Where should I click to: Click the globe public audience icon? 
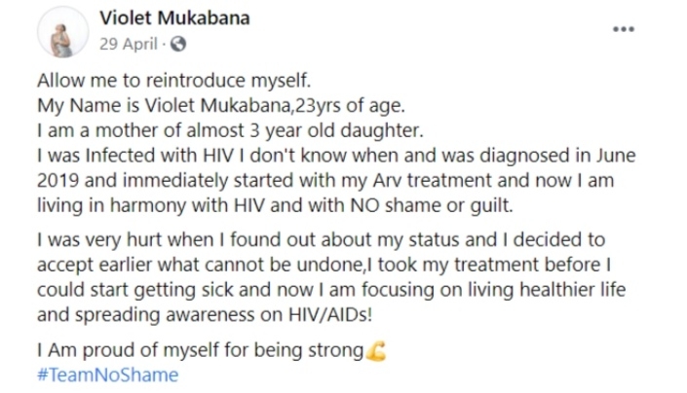177,43
